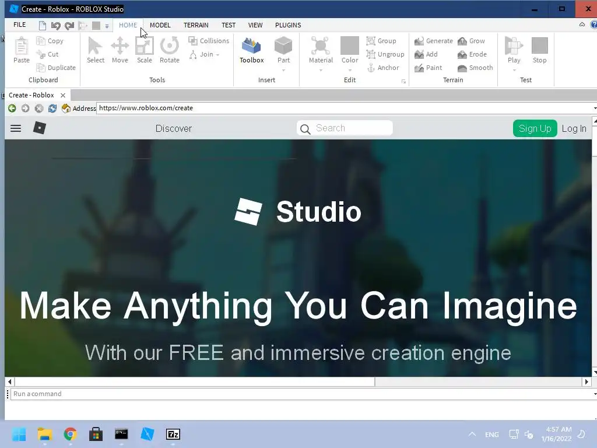Open the Discover link
Image resolution: width=597 pixels, height=448 pixels.
coord(174,128)
